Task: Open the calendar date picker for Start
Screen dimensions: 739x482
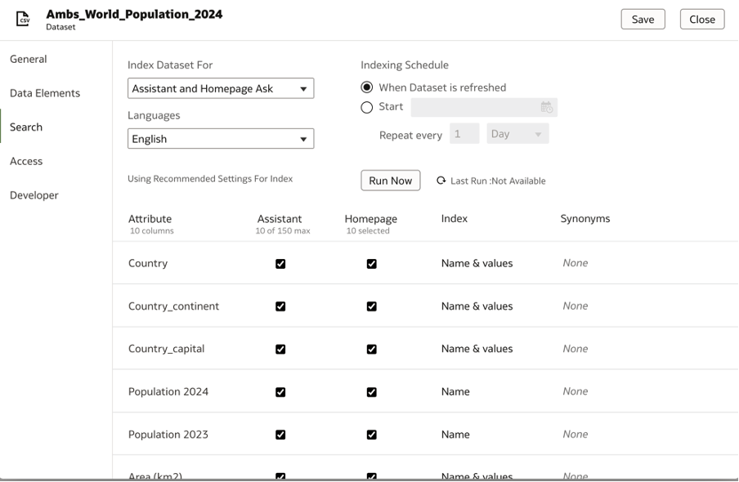Action: pyautogui.click(x=546, y=106)
